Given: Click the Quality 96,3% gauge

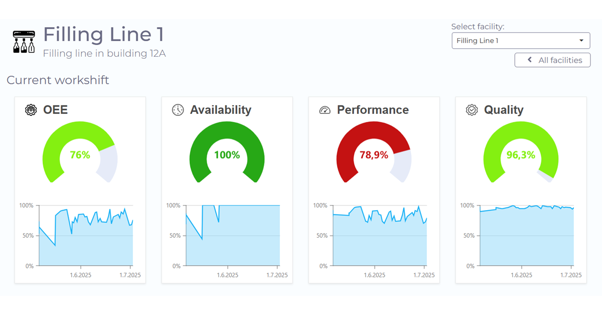Looking at the screenshot, I should (x=521, y=155).
